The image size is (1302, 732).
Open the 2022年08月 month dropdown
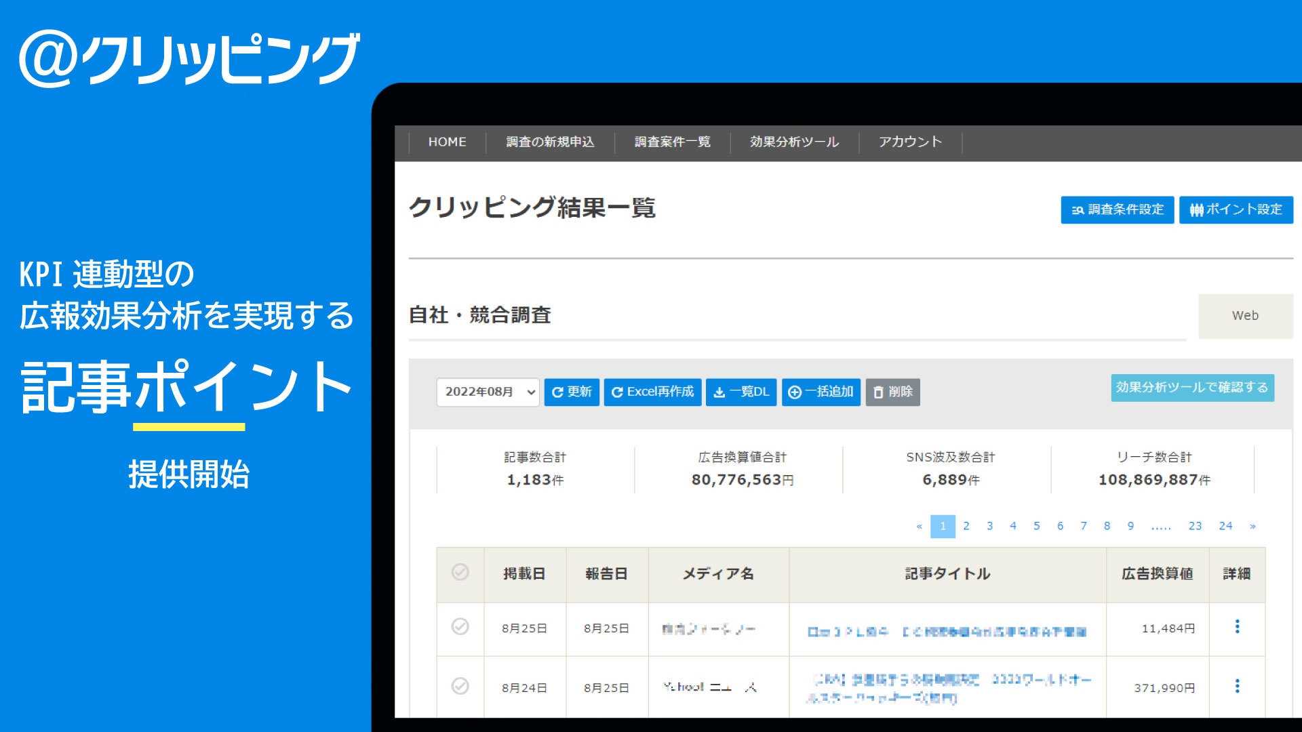(x=487, y=392)
